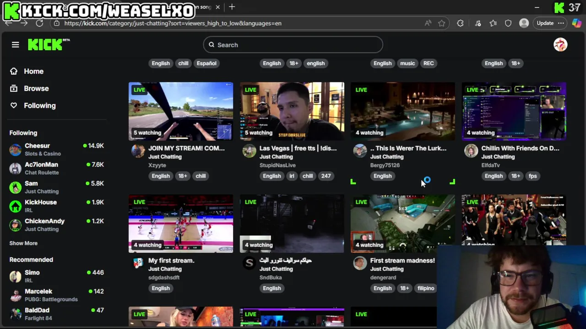The image size is (586, 329).
Task: Open the browser profile account icon
Action: (x=524, y=23)
